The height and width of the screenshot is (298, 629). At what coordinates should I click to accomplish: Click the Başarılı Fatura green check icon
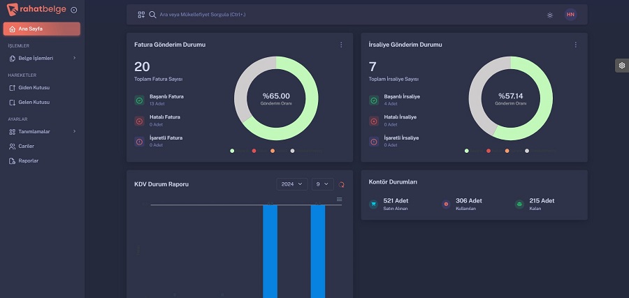tap(139, 99)
